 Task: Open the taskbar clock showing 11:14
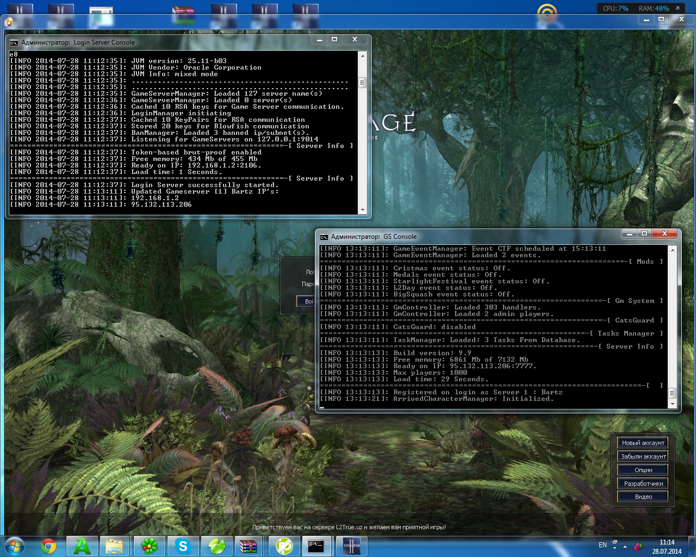click(667, 547)
